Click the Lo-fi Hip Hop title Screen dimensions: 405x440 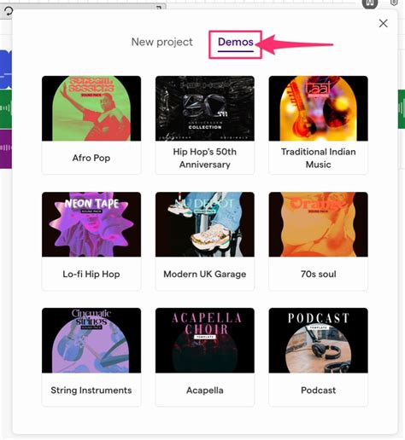[x=91, y=274]
